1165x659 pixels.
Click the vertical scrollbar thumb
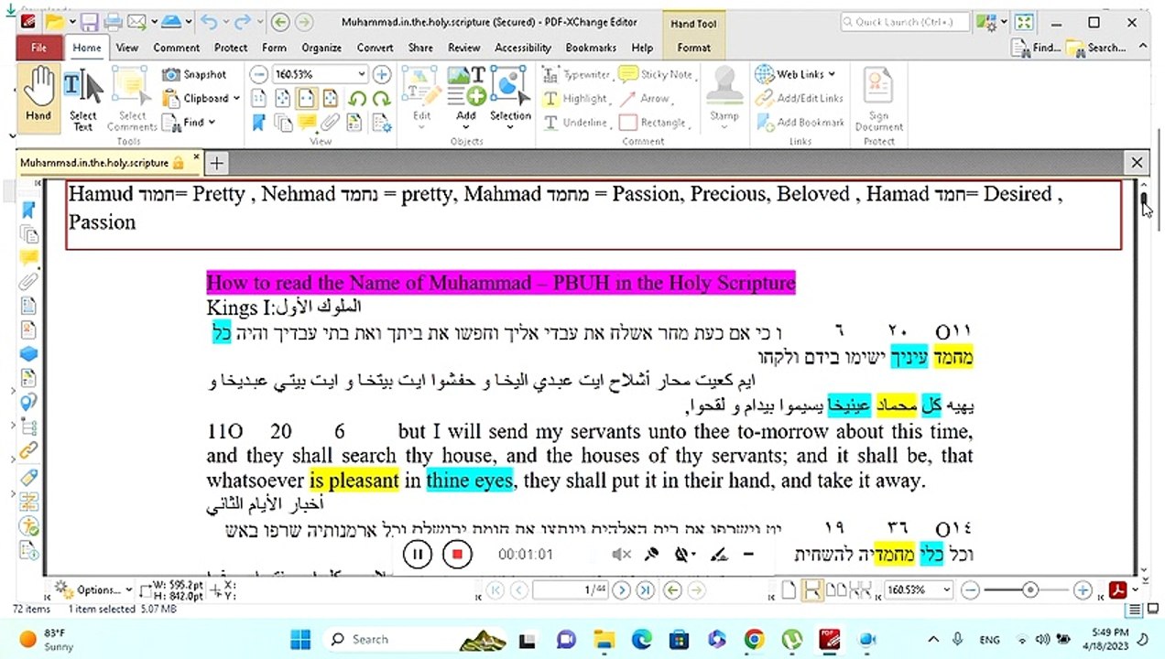click(1144, 200)
